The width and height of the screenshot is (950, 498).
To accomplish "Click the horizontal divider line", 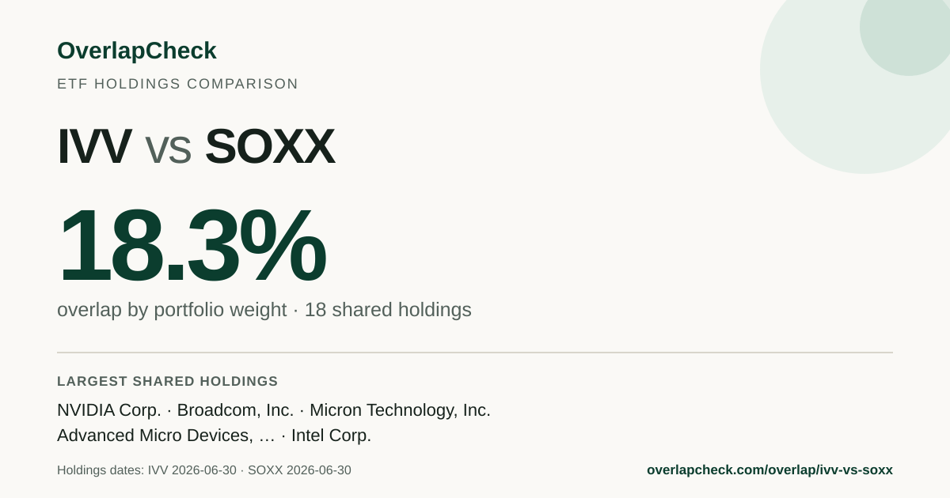I will click(475, 353).
